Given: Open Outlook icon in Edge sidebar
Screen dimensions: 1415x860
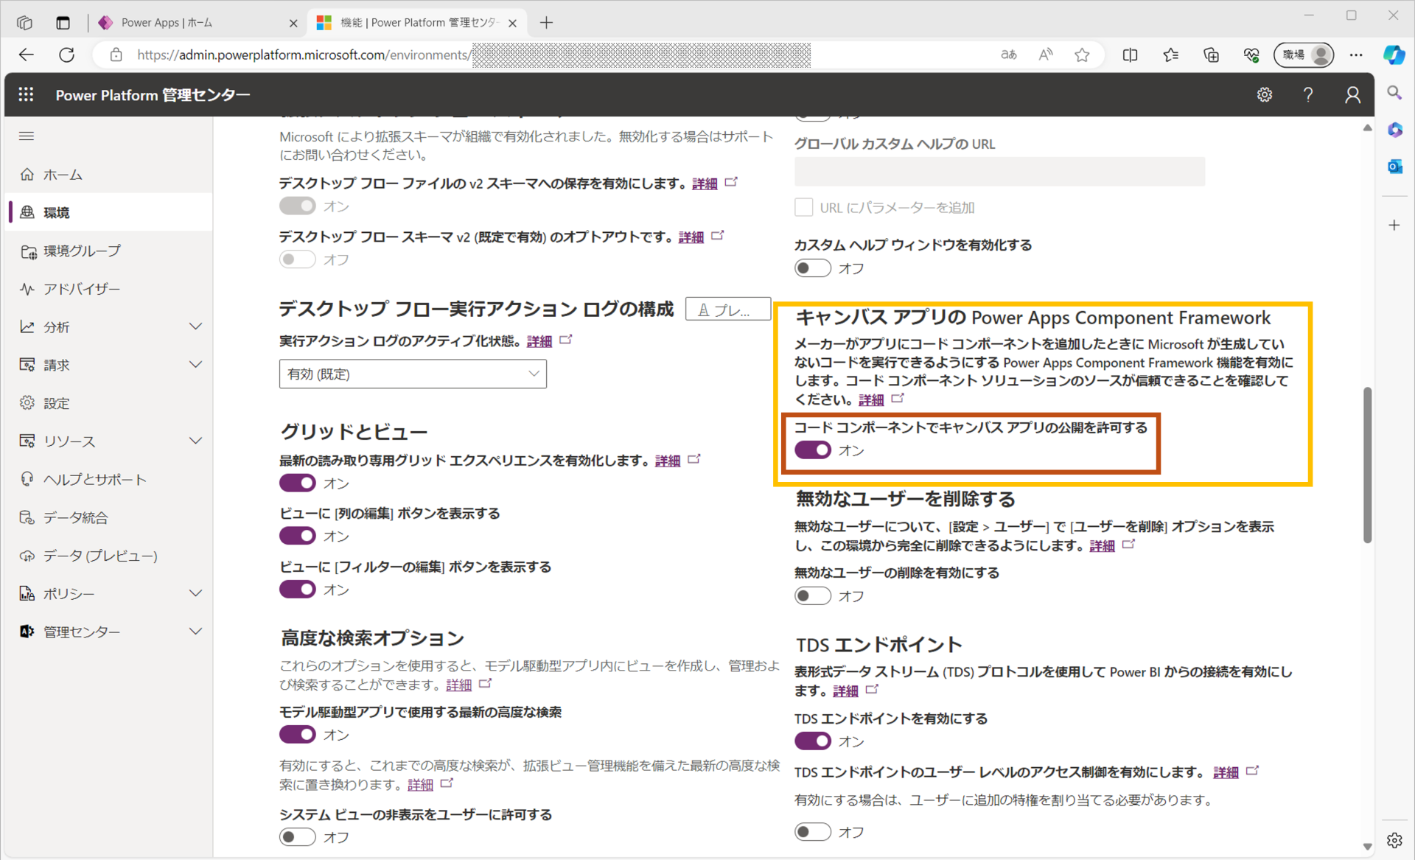Looking at the screenshot, I should coord(1394,167).
